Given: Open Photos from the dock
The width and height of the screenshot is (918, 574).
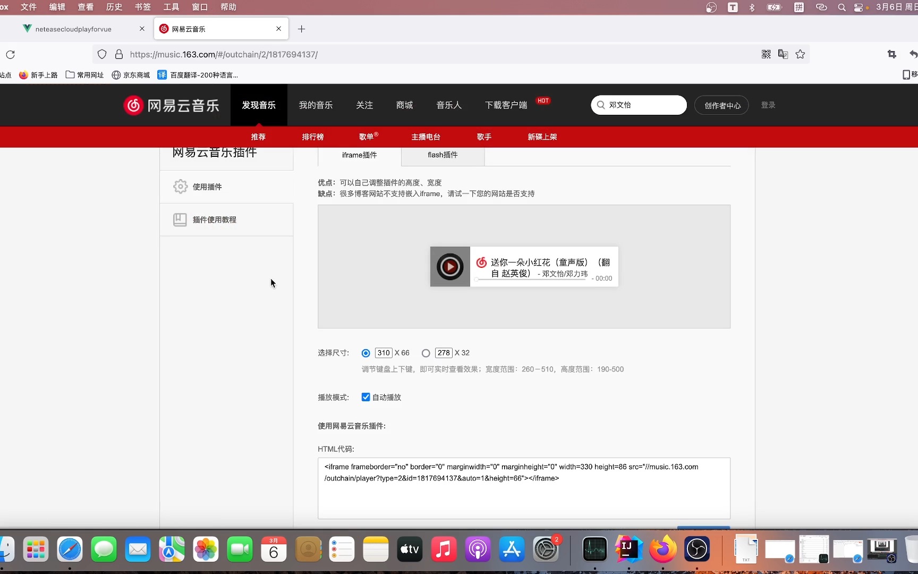Looking at the screenshot, I should pos(206,549).
